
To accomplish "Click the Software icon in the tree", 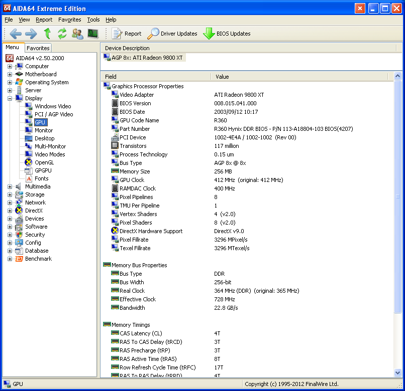I will click(19, 227).
